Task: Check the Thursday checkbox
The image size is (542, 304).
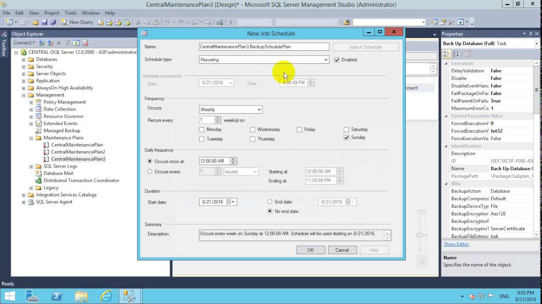Action: click(252, 139)
